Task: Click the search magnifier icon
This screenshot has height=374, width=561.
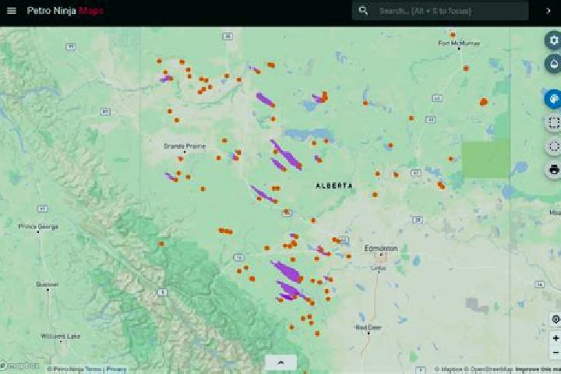Action: pos(363,11)
